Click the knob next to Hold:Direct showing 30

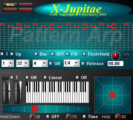tap(32, 117)
